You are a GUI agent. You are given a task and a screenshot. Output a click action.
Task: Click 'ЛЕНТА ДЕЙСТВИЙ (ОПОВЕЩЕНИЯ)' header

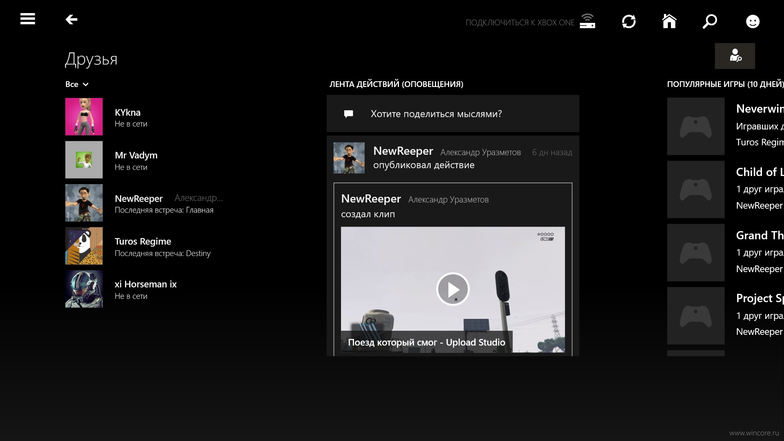396,84
